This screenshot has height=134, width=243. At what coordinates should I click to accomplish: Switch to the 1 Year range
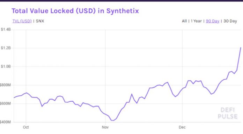click(x=196, y=21)
